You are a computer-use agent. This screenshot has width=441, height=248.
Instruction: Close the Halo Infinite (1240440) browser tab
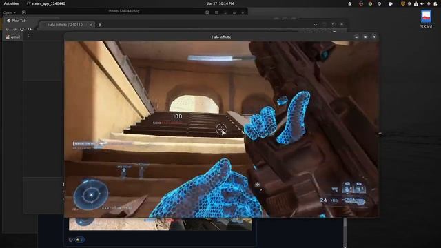coord(91,25)
